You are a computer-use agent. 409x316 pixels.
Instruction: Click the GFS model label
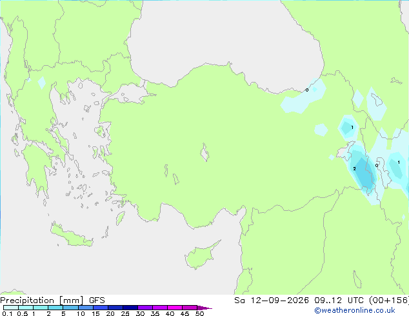point(97,301)
